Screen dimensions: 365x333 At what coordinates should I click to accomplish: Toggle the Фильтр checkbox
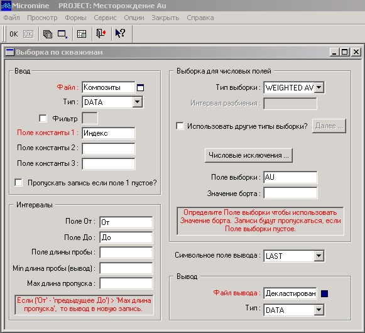coord(43,118)
